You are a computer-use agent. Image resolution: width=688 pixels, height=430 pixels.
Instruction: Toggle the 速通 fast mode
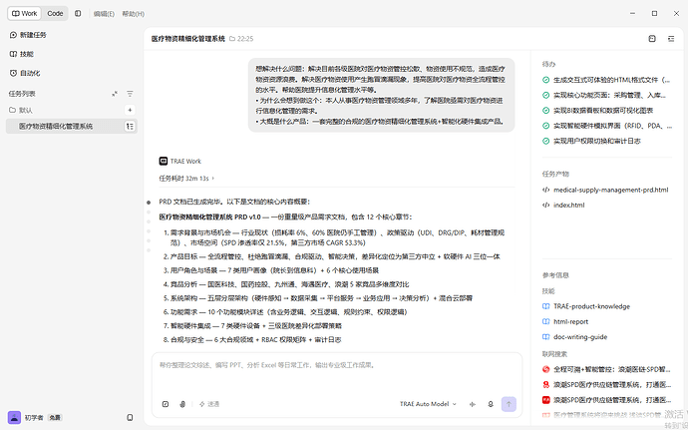pyautogui.click(x=209, y=404)
